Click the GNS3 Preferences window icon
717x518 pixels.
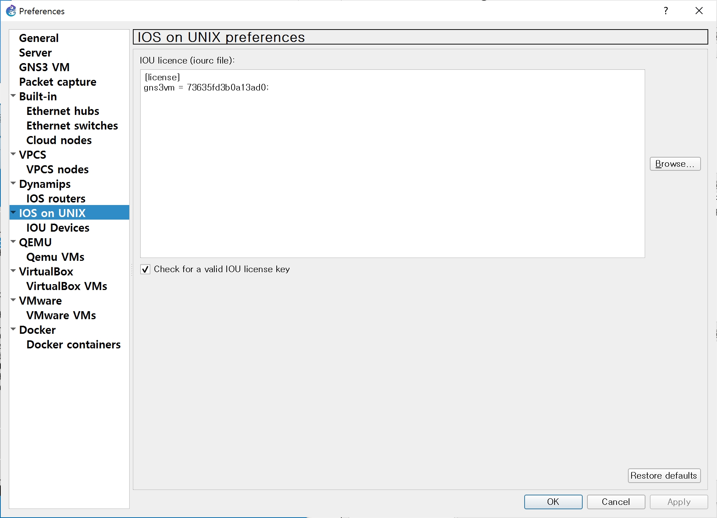point(11,11)
